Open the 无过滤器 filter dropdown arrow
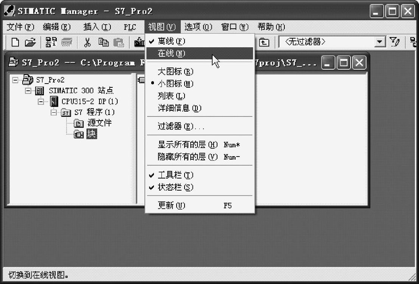This screenshot has width=419, height=284. pyautogui.click(x=379, y=42)
